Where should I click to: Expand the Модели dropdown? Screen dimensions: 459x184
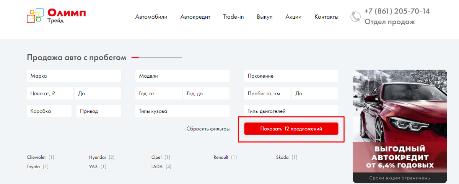pos(182,76)
